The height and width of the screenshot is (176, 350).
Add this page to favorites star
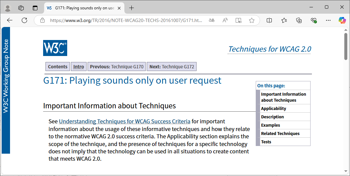[x=252, y=20]
